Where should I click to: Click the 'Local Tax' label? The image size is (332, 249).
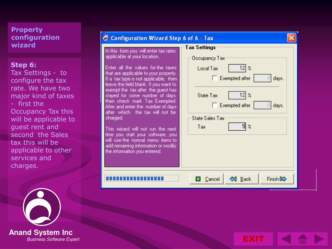pos(207,68)
